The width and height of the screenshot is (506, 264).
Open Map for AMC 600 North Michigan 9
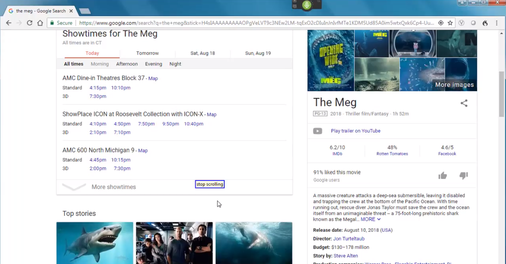point(143,151)
